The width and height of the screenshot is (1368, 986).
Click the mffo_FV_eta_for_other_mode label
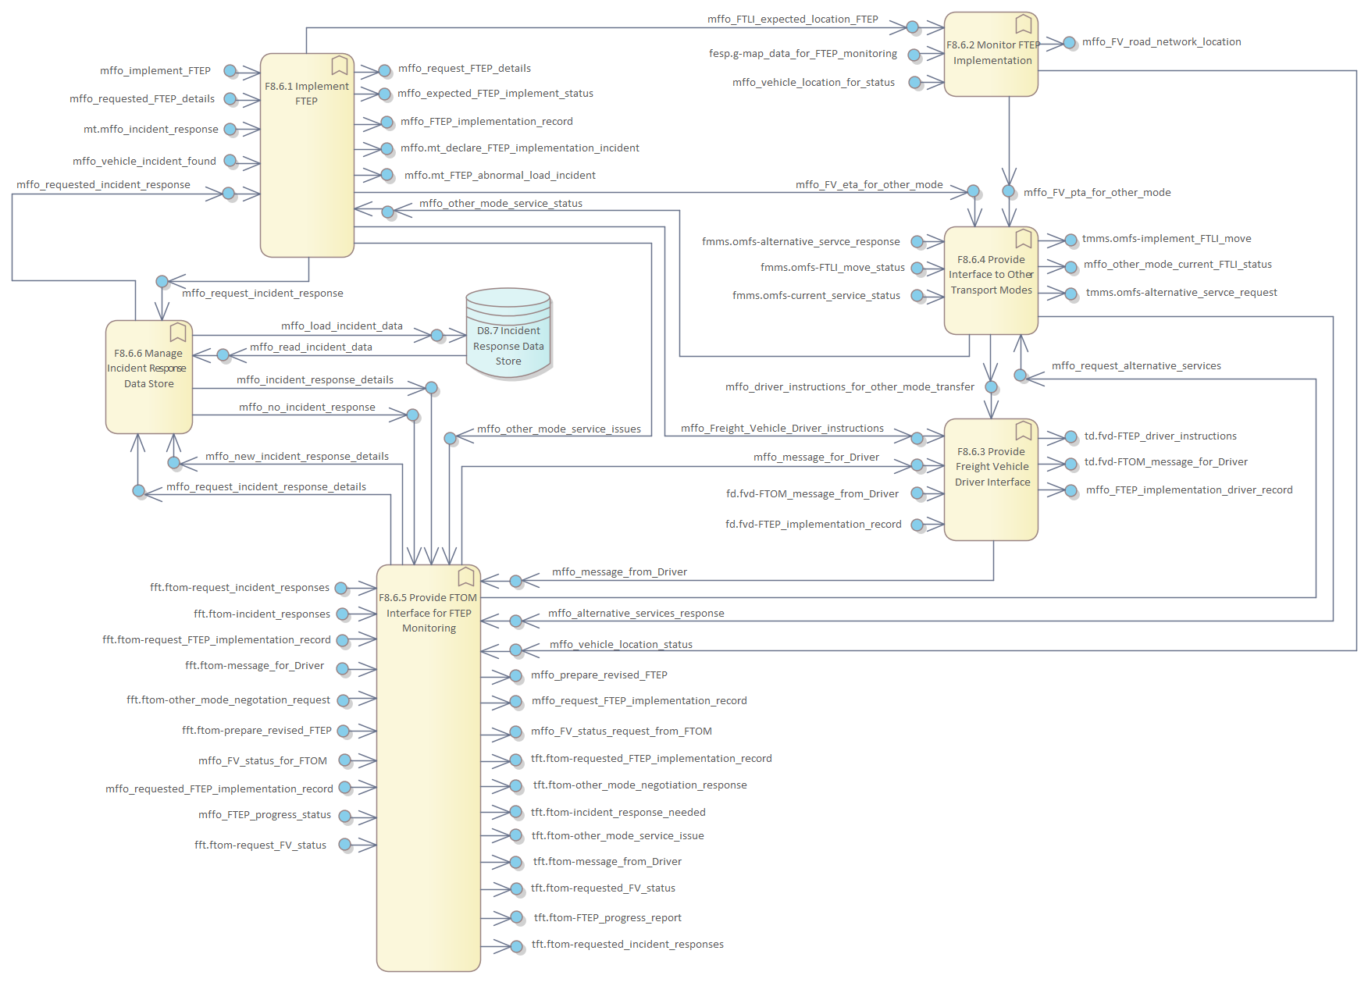click(869, 185)
